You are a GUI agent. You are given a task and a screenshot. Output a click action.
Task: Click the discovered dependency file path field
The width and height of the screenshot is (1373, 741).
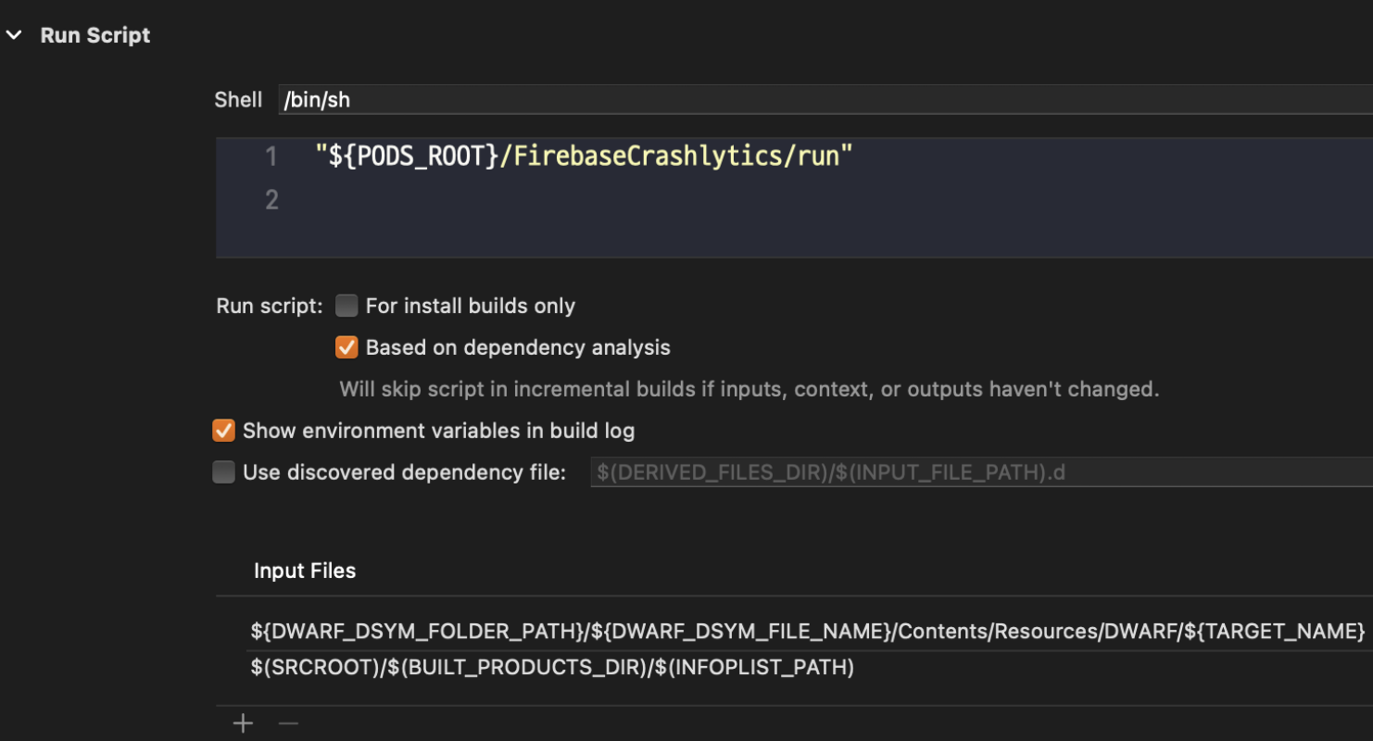[x=982, y=472]
